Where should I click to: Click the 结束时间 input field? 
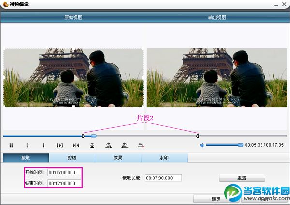coord(64,183)
